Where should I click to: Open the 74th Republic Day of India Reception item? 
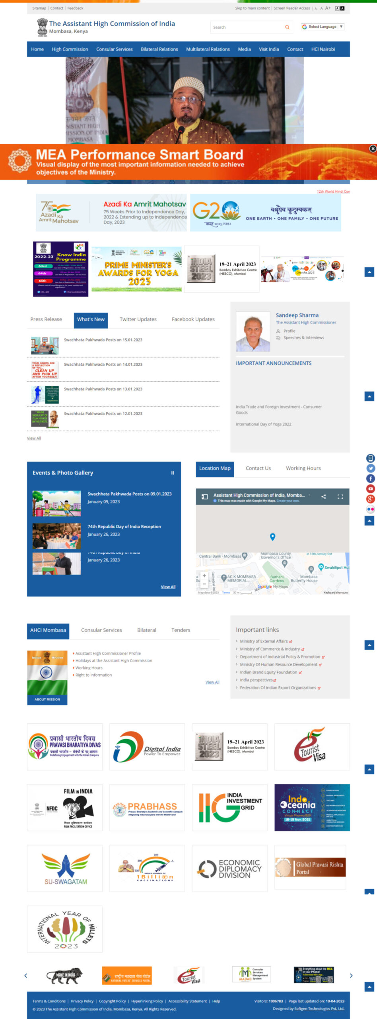pyautogui.click(x=124, y=527)
